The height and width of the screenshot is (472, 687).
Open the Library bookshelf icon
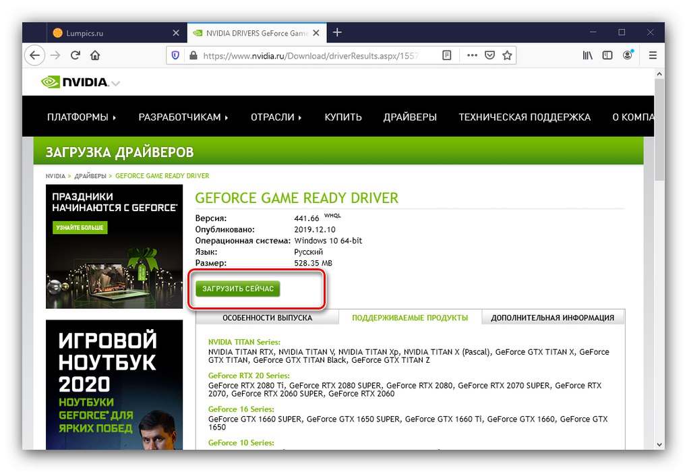pos(587,55)
